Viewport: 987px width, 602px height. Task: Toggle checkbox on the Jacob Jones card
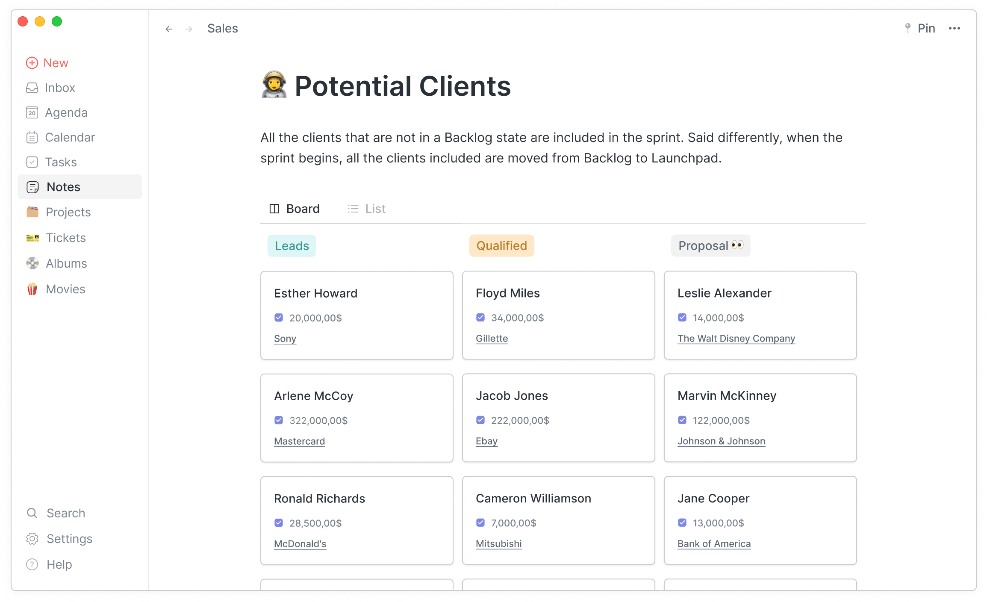tap(480, 420)
